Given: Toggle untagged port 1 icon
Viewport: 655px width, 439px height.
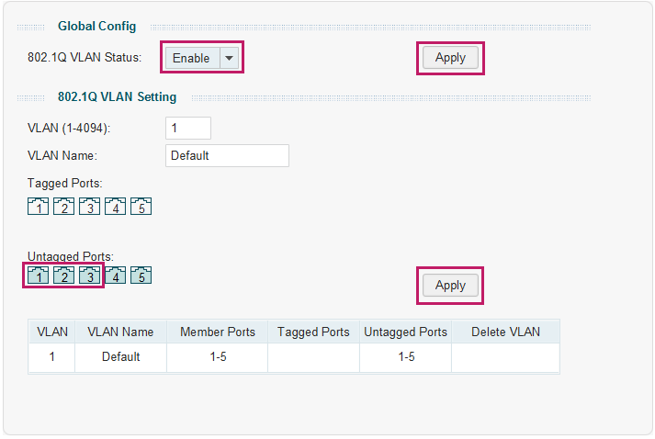Looking at the screenshot, I should click(38, 276).
